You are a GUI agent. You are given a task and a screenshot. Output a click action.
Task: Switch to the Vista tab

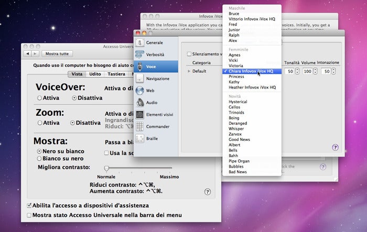pyautogui.click(x=77, y=74)
